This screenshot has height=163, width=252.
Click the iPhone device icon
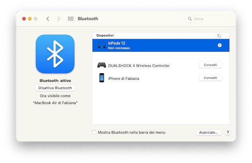(x=102, y=78)
